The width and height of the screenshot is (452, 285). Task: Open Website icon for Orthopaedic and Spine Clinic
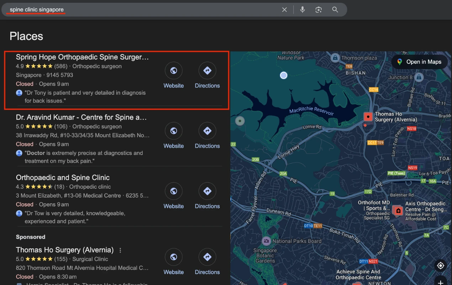[174, 191]
